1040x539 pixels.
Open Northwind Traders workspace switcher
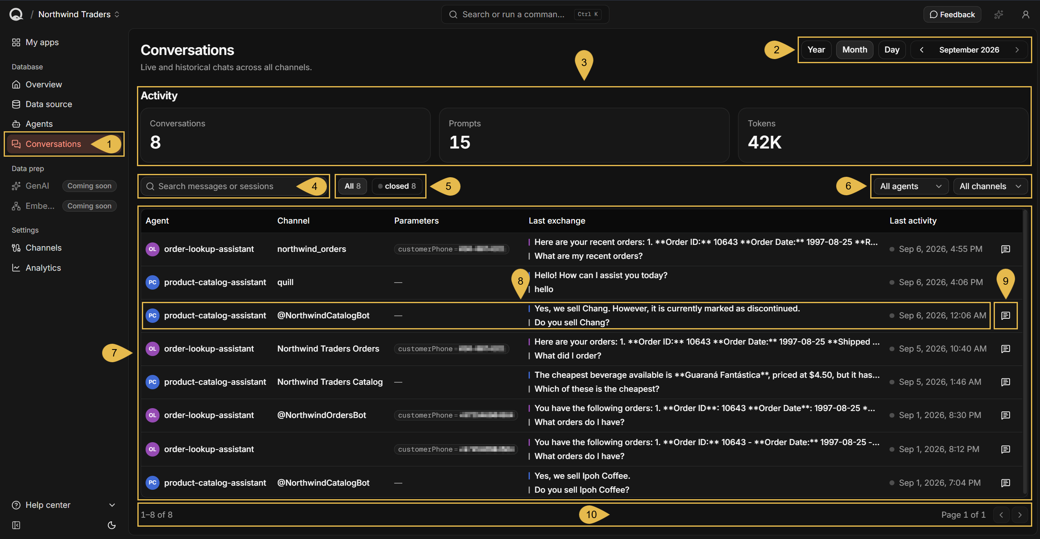point(79,14)
